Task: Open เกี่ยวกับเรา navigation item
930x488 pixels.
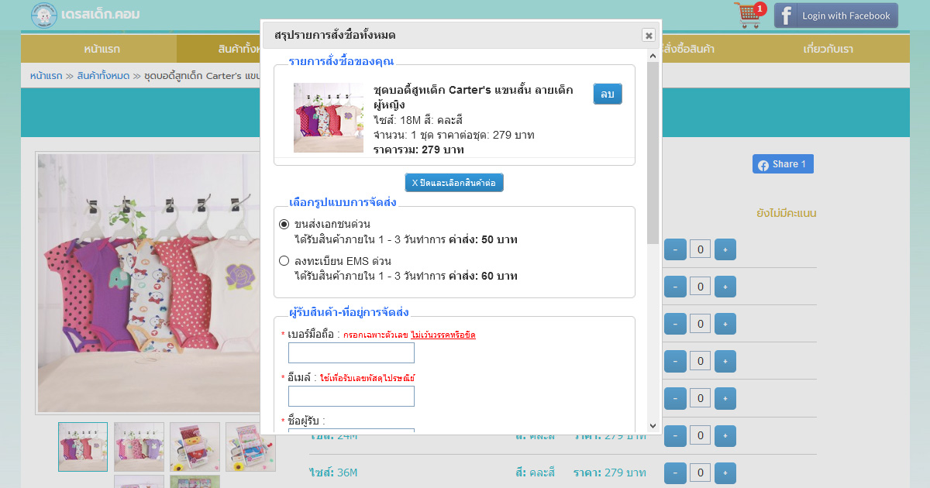Action: (x=828, y=49)
